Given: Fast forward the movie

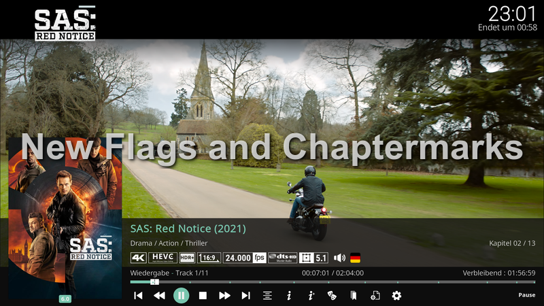Looking at the screenshot, I should pos(224,296).
